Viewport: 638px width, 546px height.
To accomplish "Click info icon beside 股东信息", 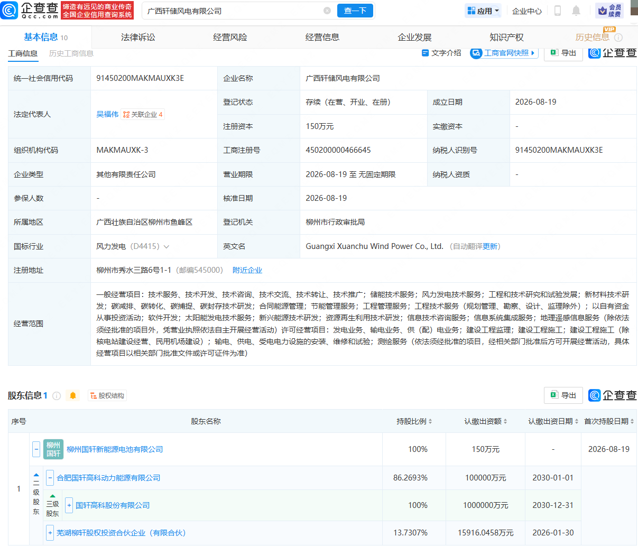I will (57, 395).
